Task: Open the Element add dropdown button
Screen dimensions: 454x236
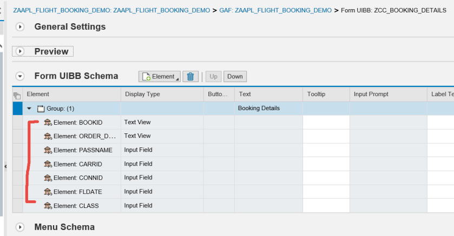Action: click(x=160, y=77)
